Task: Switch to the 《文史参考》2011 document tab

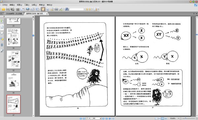Action: 14,13
